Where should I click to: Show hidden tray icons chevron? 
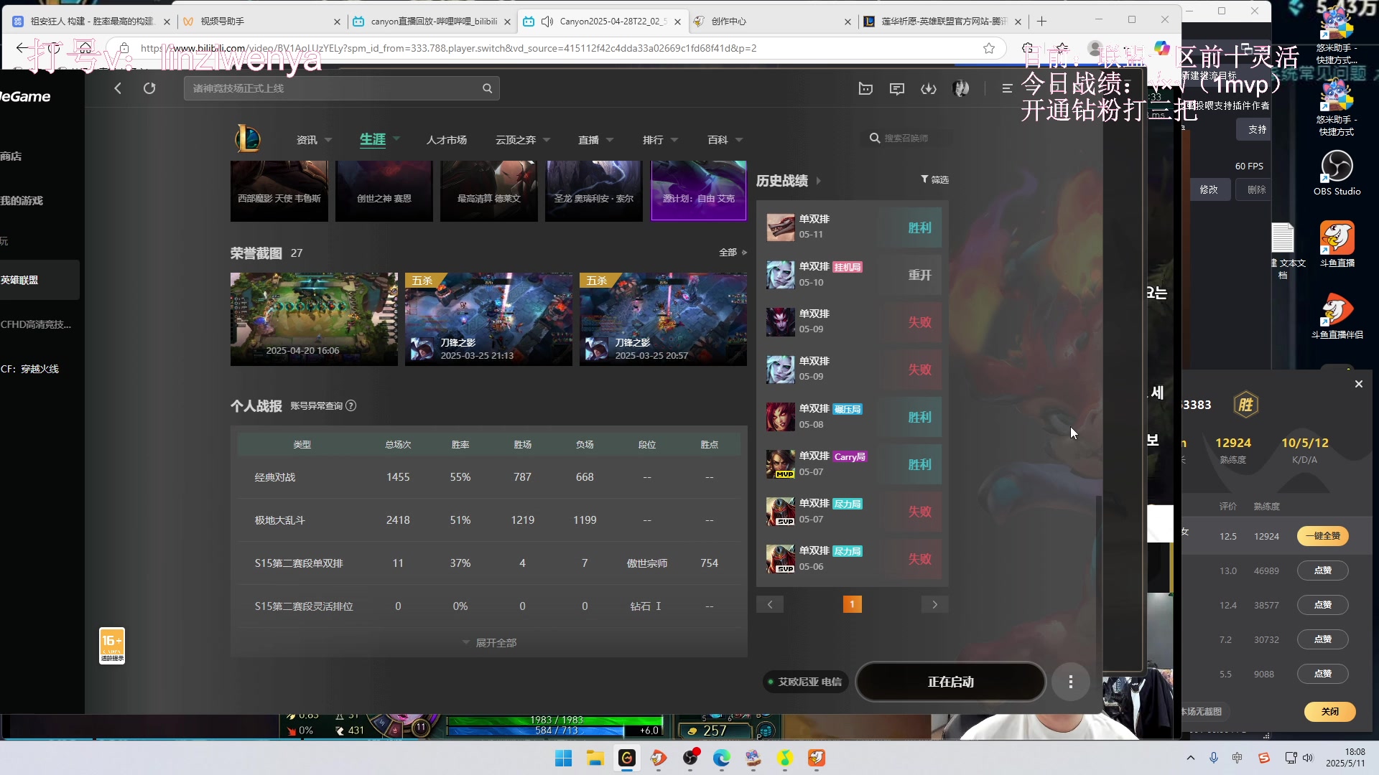(x=1190, y=758)
